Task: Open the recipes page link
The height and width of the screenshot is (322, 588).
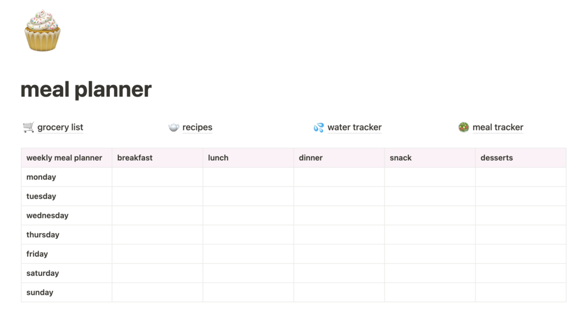Action: (x=197, y=127)
